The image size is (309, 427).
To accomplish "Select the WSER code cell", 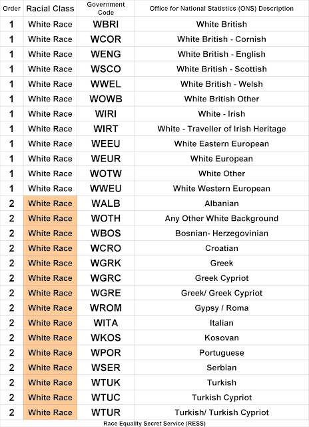I will pos(106,368).
